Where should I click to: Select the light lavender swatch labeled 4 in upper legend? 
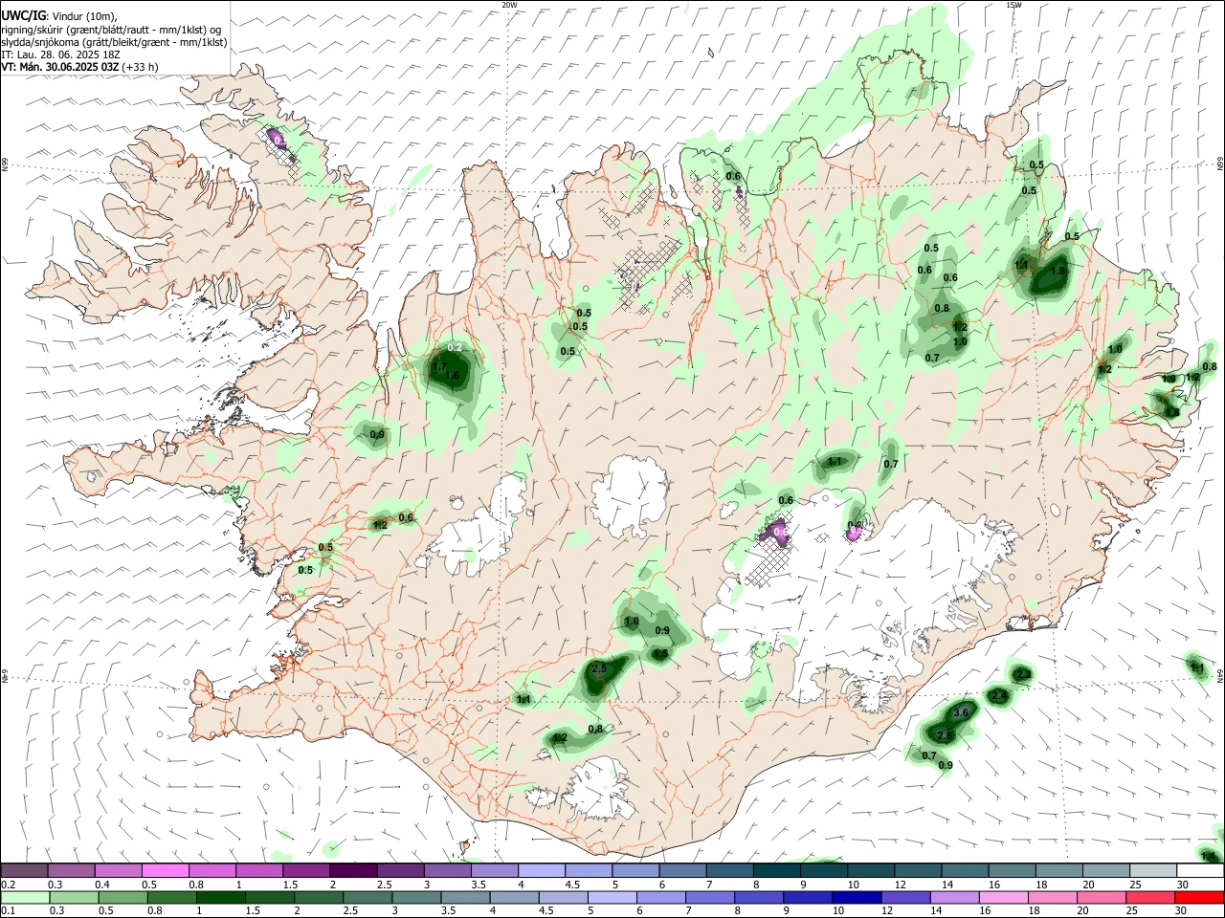543,871
